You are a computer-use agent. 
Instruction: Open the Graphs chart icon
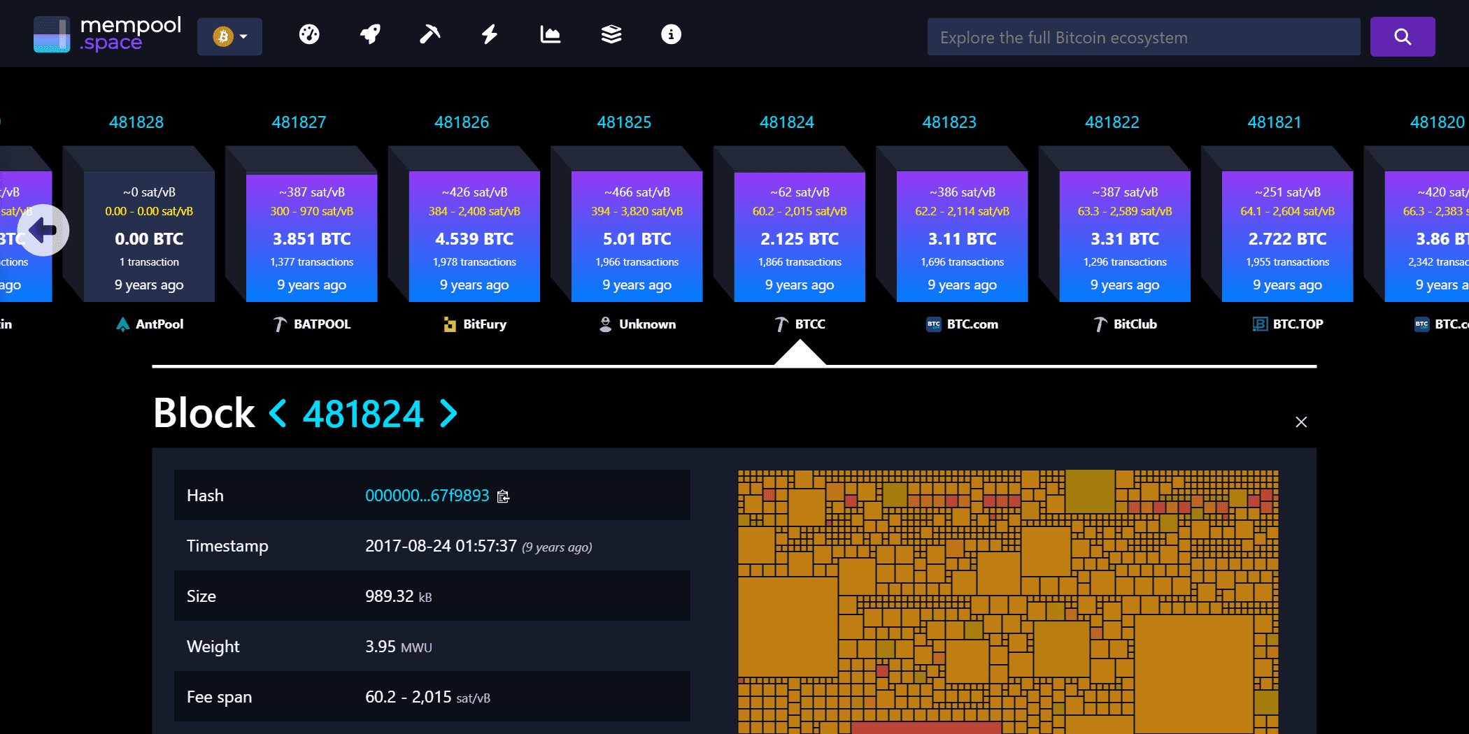[x=551, y=34]
